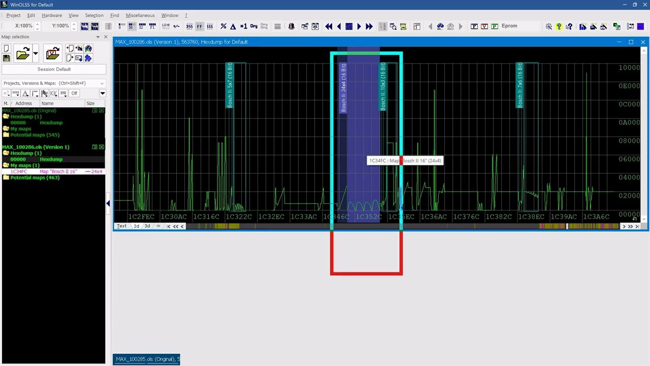Click the hat icon in toolbar
Viewport: 650px width, 366px height.
[291, 26]
